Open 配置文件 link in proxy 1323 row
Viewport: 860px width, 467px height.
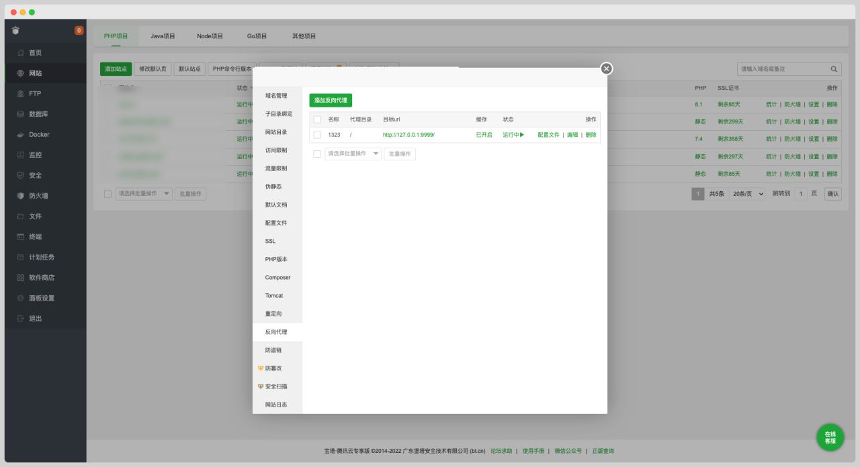[548, 135]
